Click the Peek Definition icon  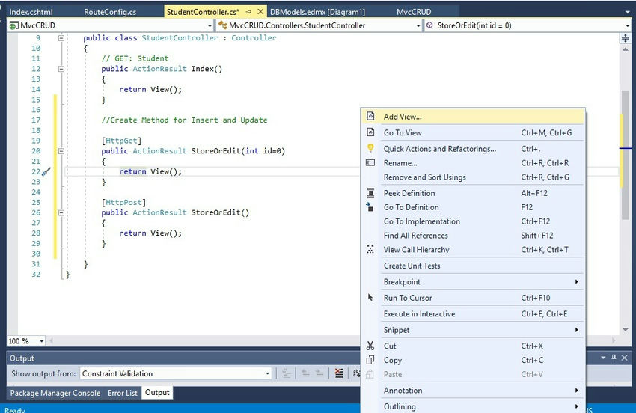pyautogui.click(x=370, y=193)
